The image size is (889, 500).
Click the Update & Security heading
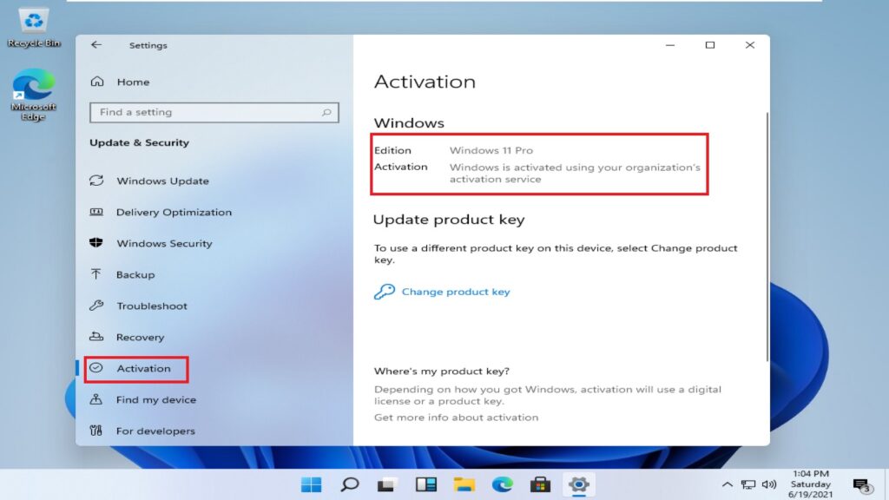pyautogui.click(x=140, y=142)
